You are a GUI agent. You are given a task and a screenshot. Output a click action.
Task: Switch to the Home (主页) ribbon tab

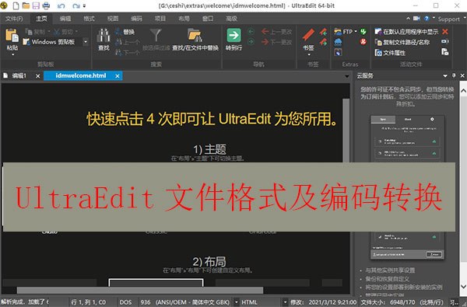41,19
